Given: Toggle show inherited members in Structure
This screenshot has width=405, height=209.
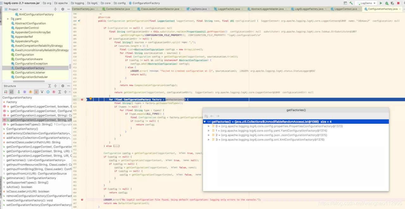Looking at the screenshot, I should (x=19, y=92).
